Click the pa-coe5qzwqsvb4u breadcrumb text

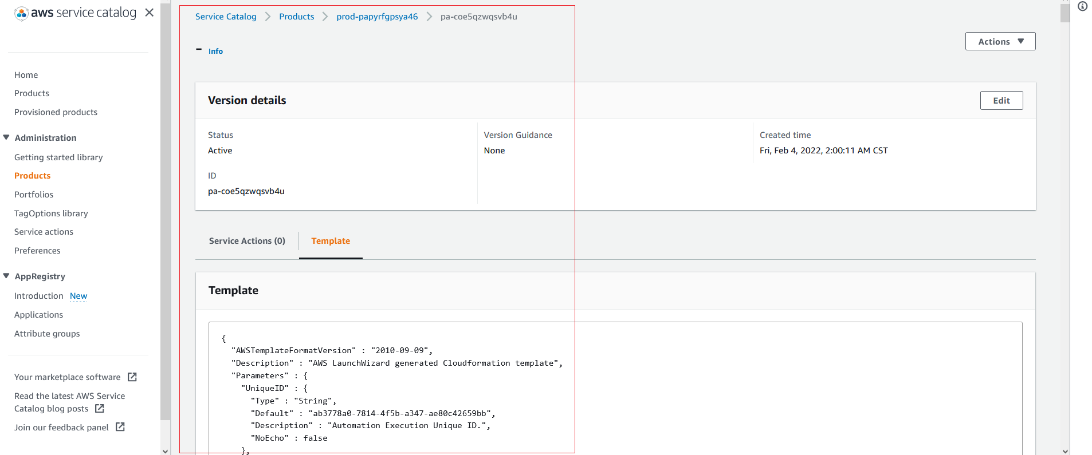[479, 17]
